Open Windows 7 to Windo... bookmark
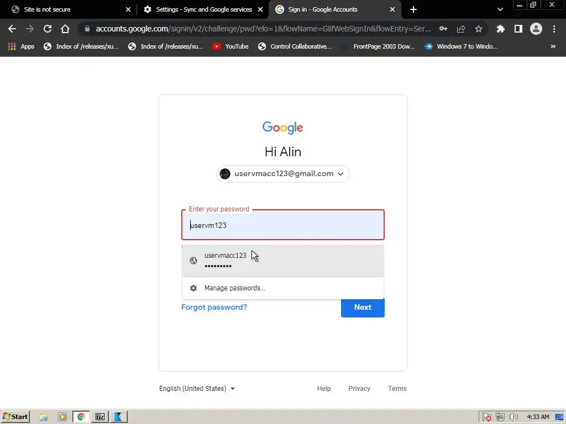Image resolution: width=566 pixels, height=424 pixels. (x=462, y=46)
